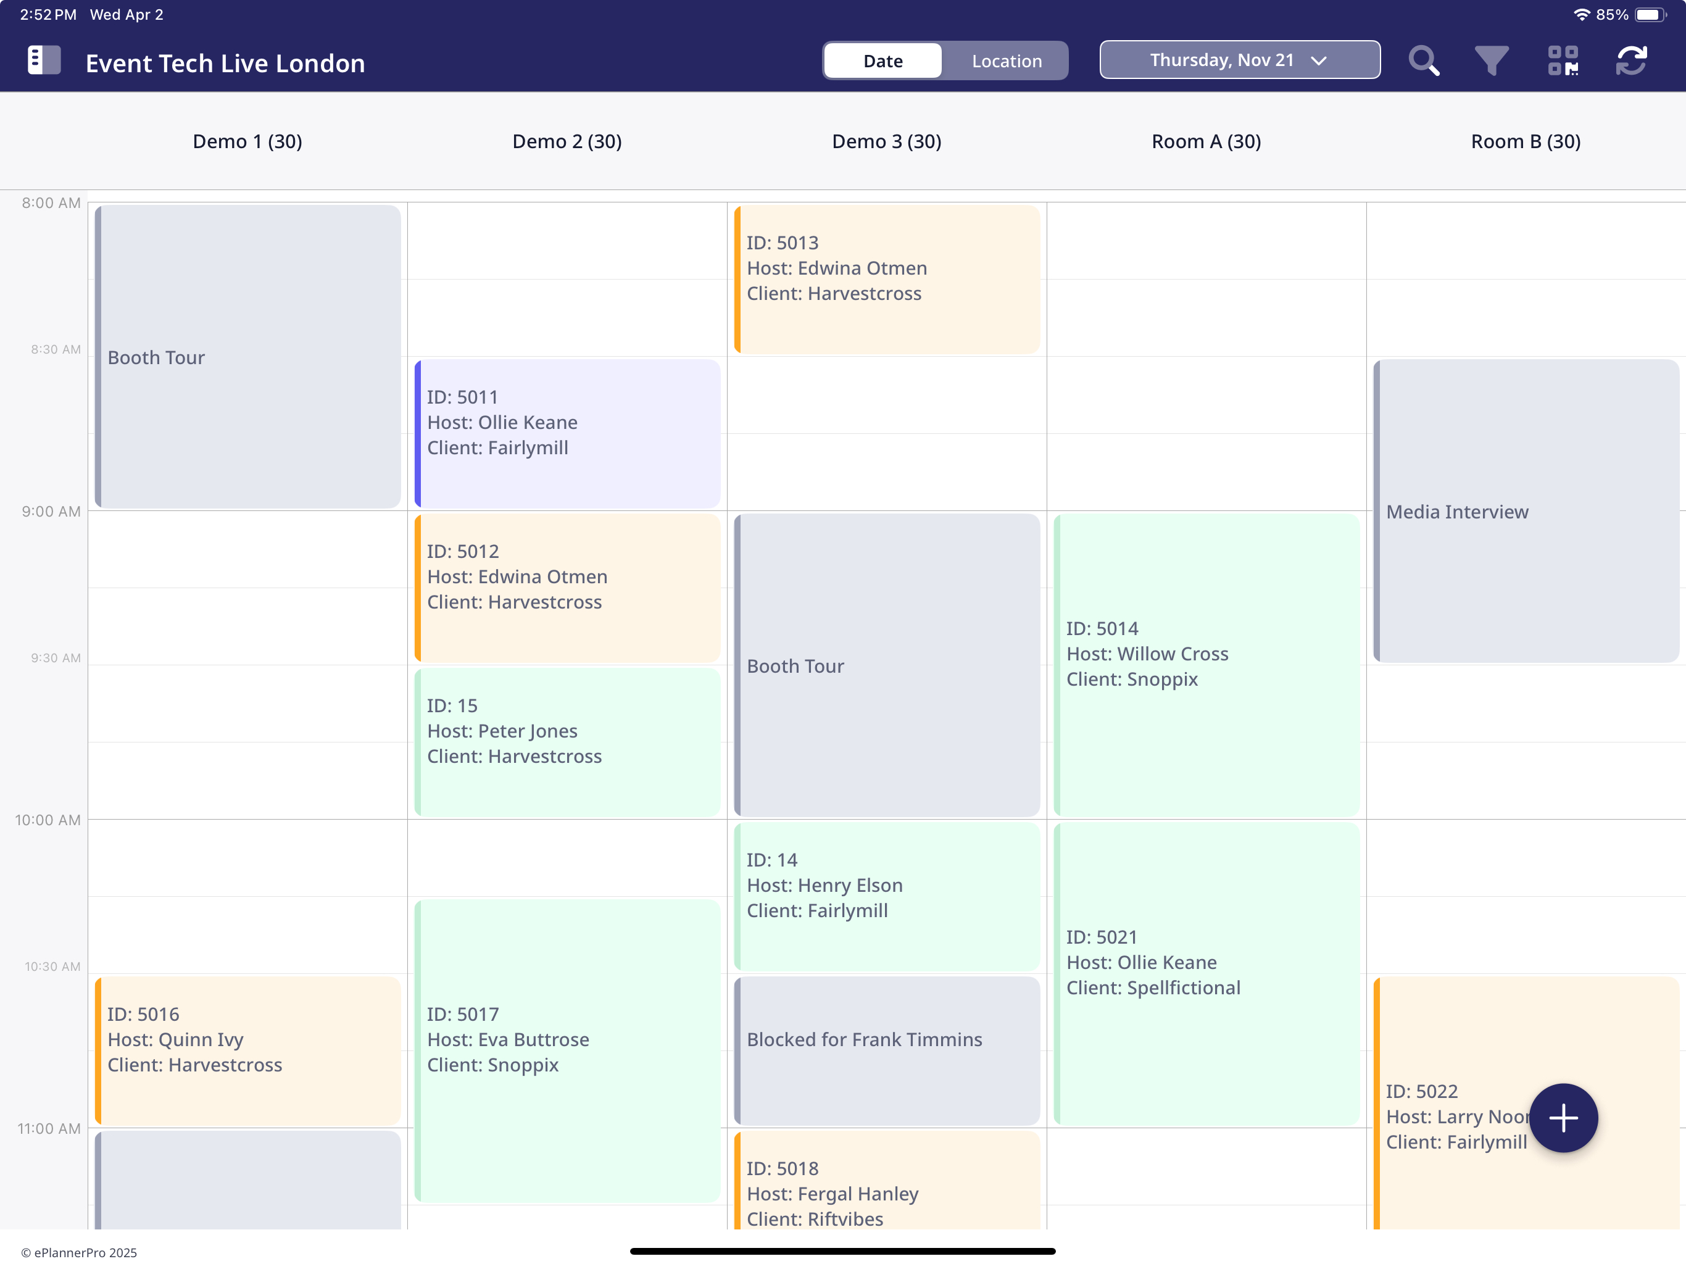Image resolution: width=1686 pixels, height=1264 pixels.
Task: Tap the Event Tech Live London title
Action: [x=225, y=64]
